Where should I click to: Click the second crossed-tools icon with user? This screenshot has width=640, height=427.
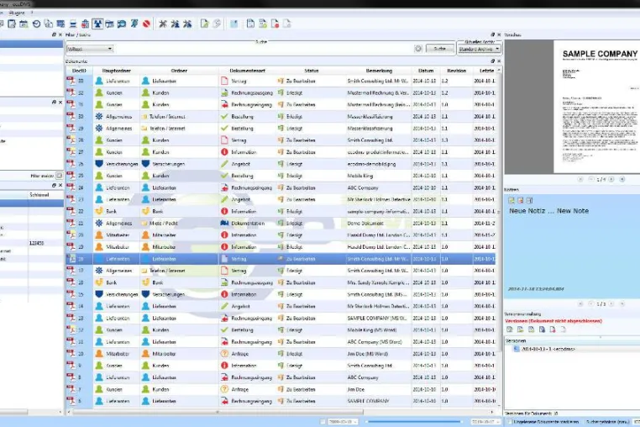[x=175, y=24]
